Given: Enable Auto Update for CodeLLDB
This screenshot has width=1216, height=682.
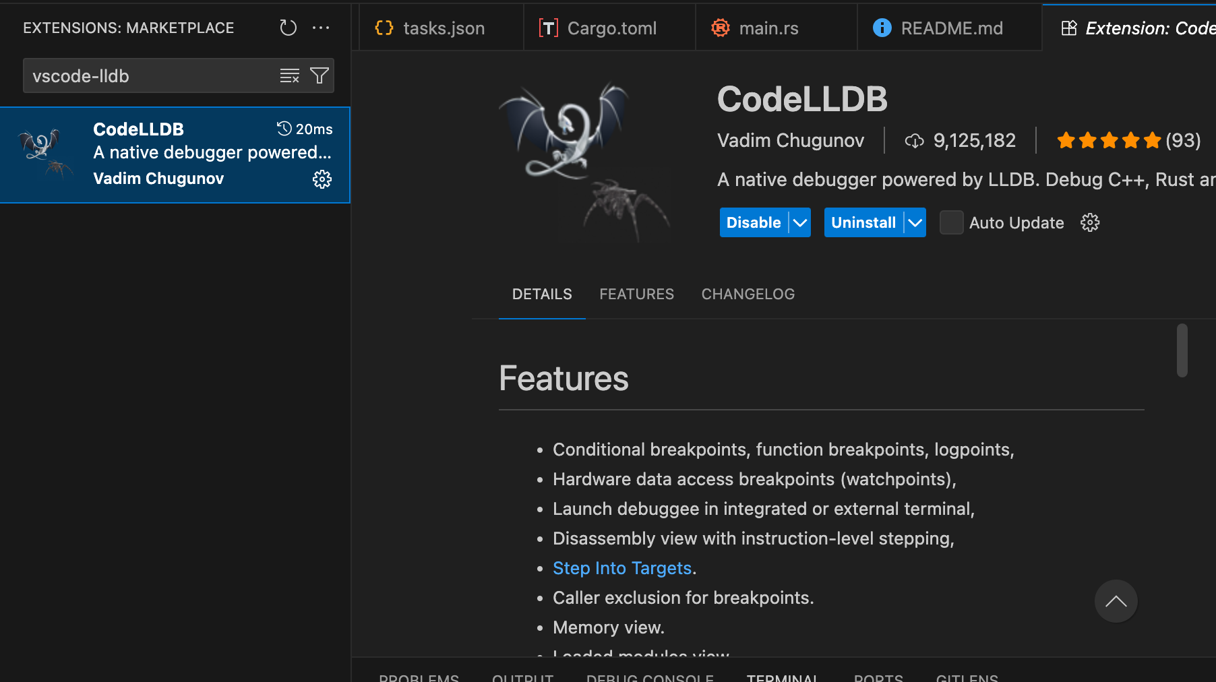Looking at the screenshot, I should 951,222.
